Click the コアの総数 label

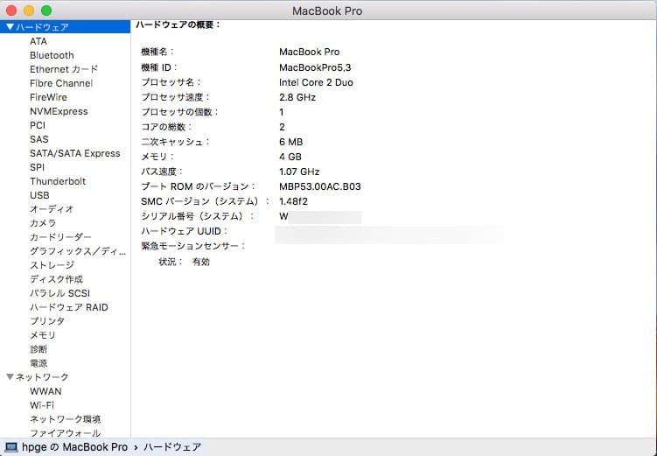(x=166, y=127)
